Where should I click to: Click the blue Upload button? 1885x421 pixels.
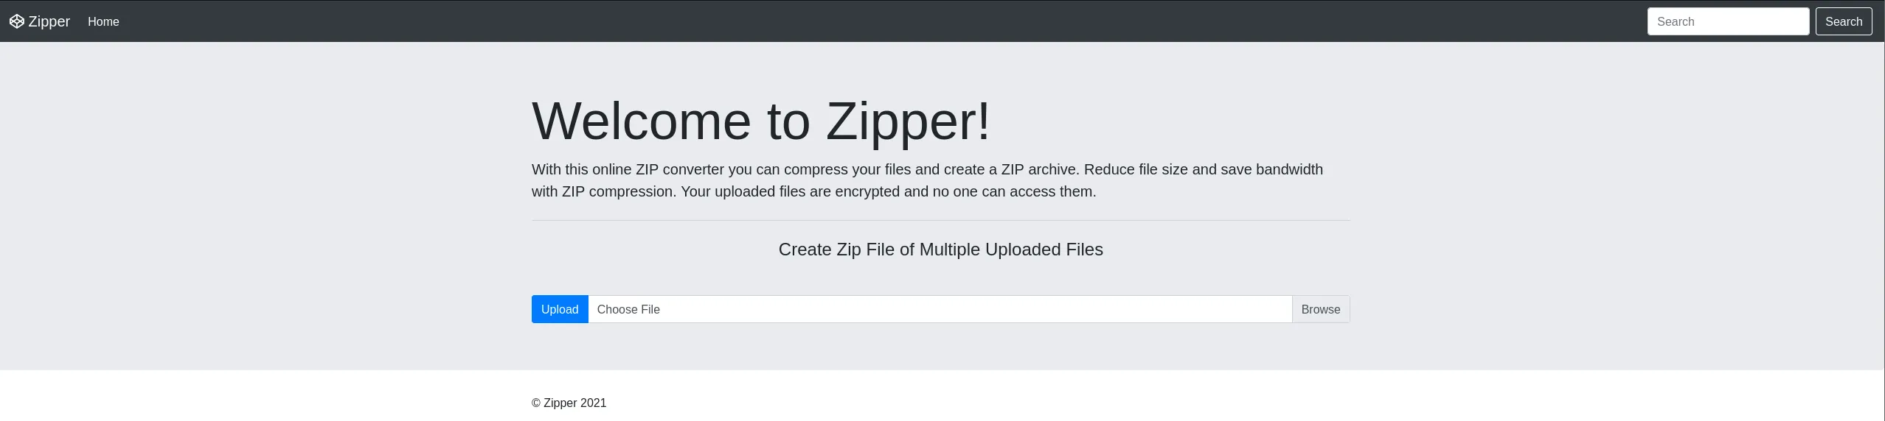pos(560,309)
